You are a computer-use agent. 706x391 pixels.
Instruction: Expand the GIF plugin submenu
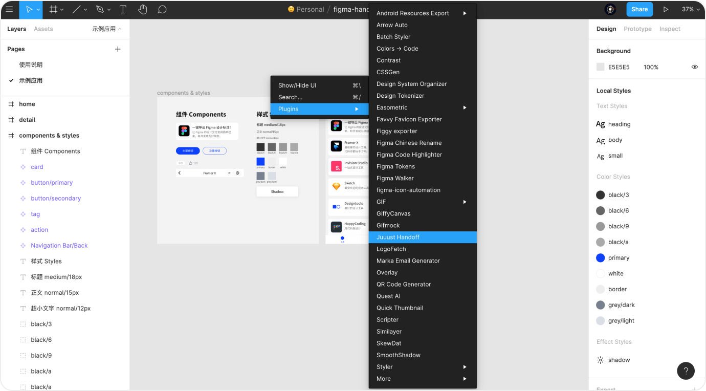tap(465, 202)
